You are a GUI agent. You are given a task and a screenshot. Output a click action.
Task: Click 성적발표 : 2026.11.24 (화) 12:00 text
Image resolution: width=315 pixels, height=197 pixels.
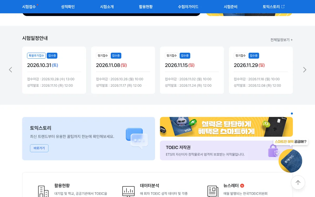(x=188, y=85)
